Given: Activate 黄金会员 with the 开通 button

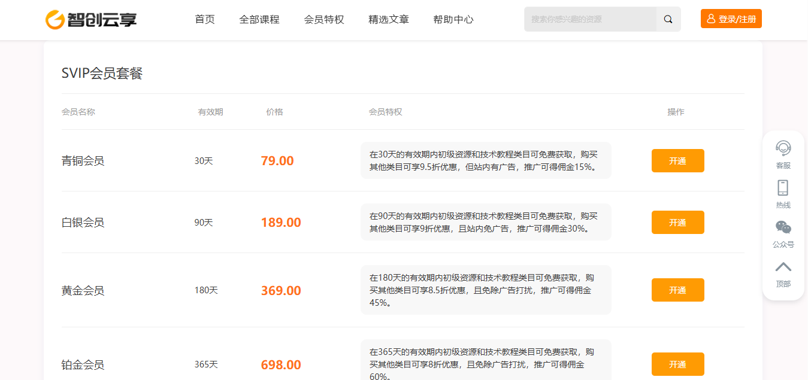Looking at the screenshot, I should (x=677, y=290).
